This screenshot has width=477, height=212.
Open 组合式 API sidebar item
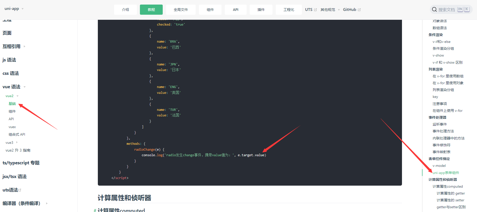click(17, 134)
